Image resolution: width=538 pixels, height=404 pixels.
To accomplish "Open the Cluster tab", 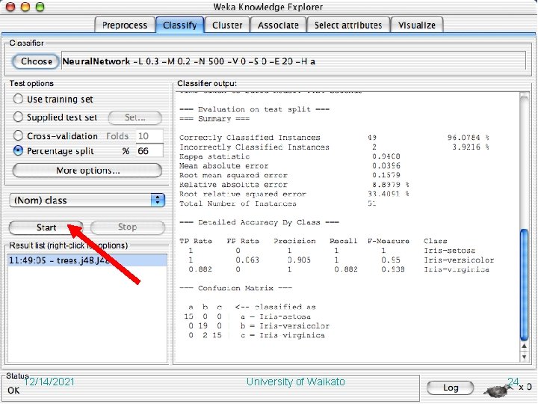I will 227,25.
